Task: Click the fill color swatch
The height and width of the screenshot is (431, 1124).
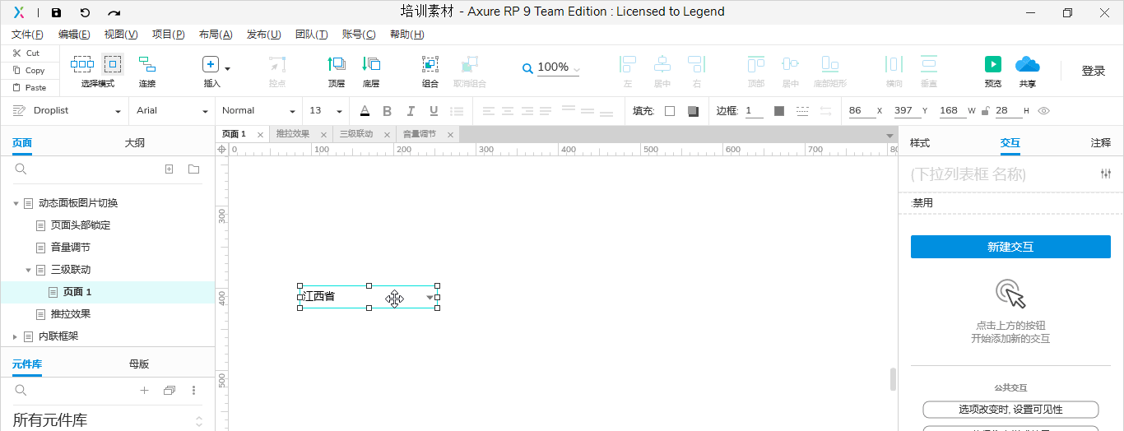Action: [x=670, y=111]
